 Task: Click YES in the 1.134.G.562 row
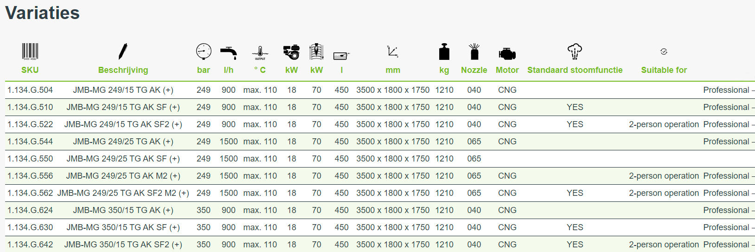tap(575, 193)
